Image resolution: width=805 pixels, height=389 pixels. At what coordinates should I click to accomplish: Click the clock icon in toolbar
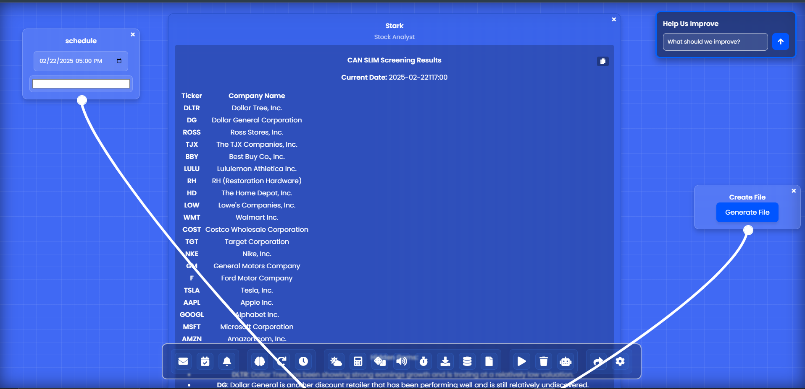click(x=303, y=361)
